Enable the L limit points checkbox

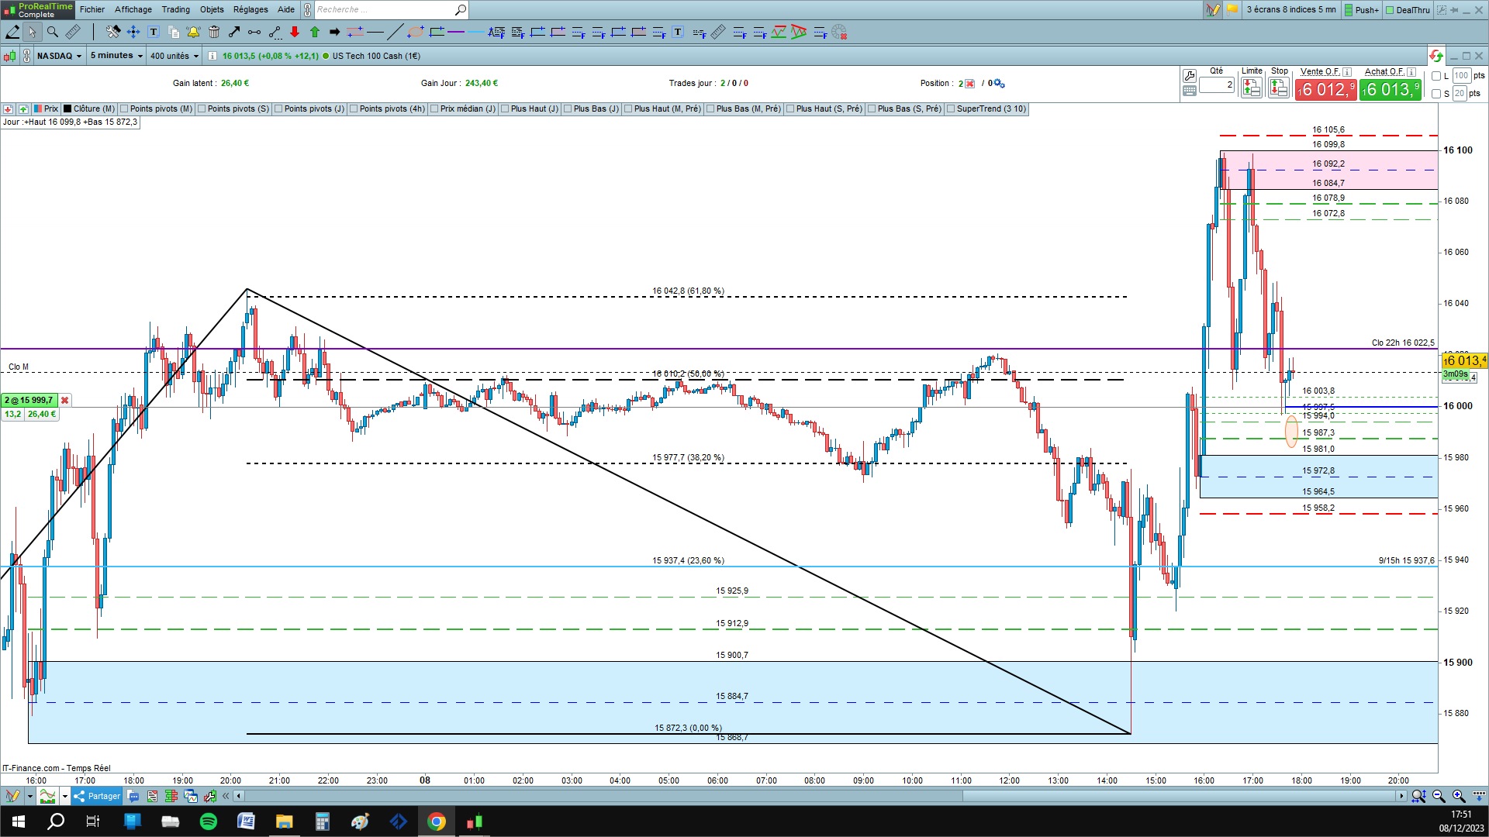(x=1436, y=76)
